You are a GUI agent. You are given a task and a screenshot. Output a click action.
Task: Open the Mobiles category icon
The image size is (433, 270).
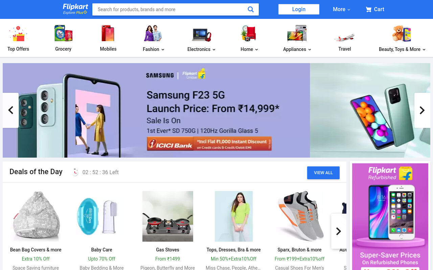pos(108,33)
